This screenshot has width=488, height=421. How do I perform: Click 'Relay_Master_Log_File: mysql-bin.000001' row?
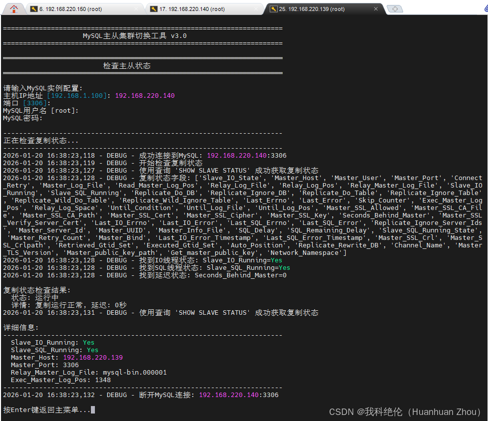point(89,373)
